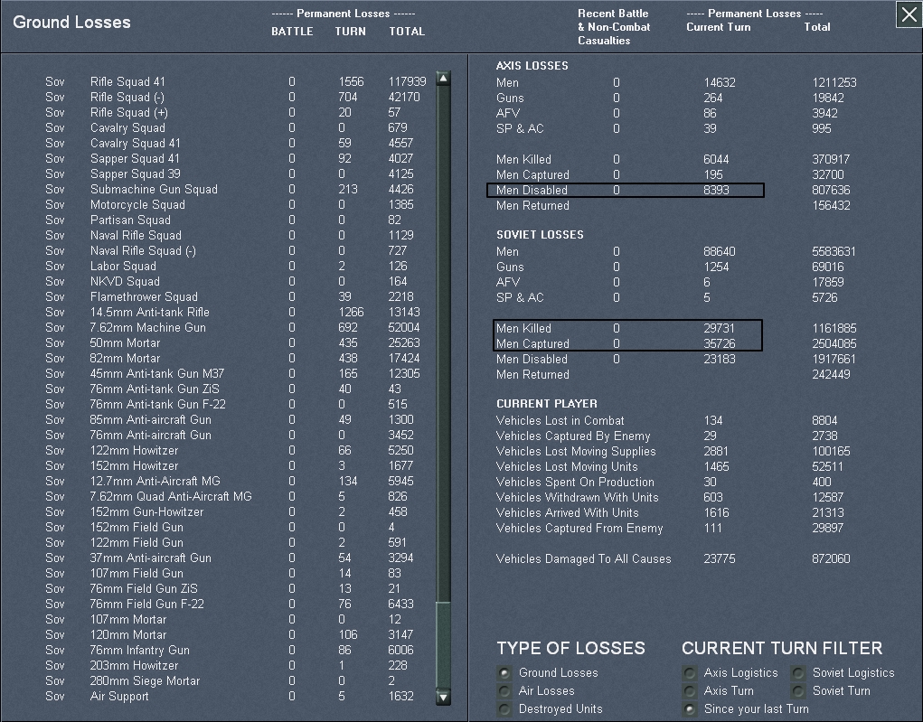Click the 7.62mm Machine Gun row
This screenshot has height=722, width=923.
[235, 327]
